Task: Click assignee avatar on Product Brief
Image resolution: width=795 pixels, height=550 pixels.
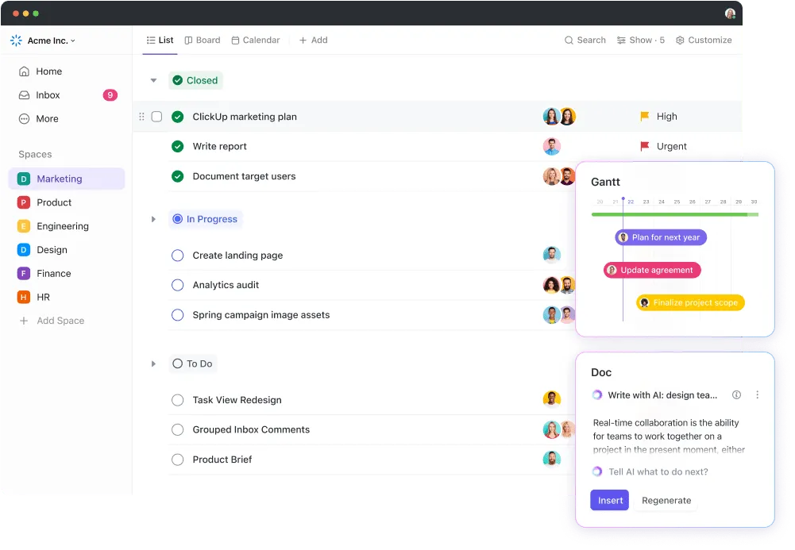Action: (x=552, y=460)
